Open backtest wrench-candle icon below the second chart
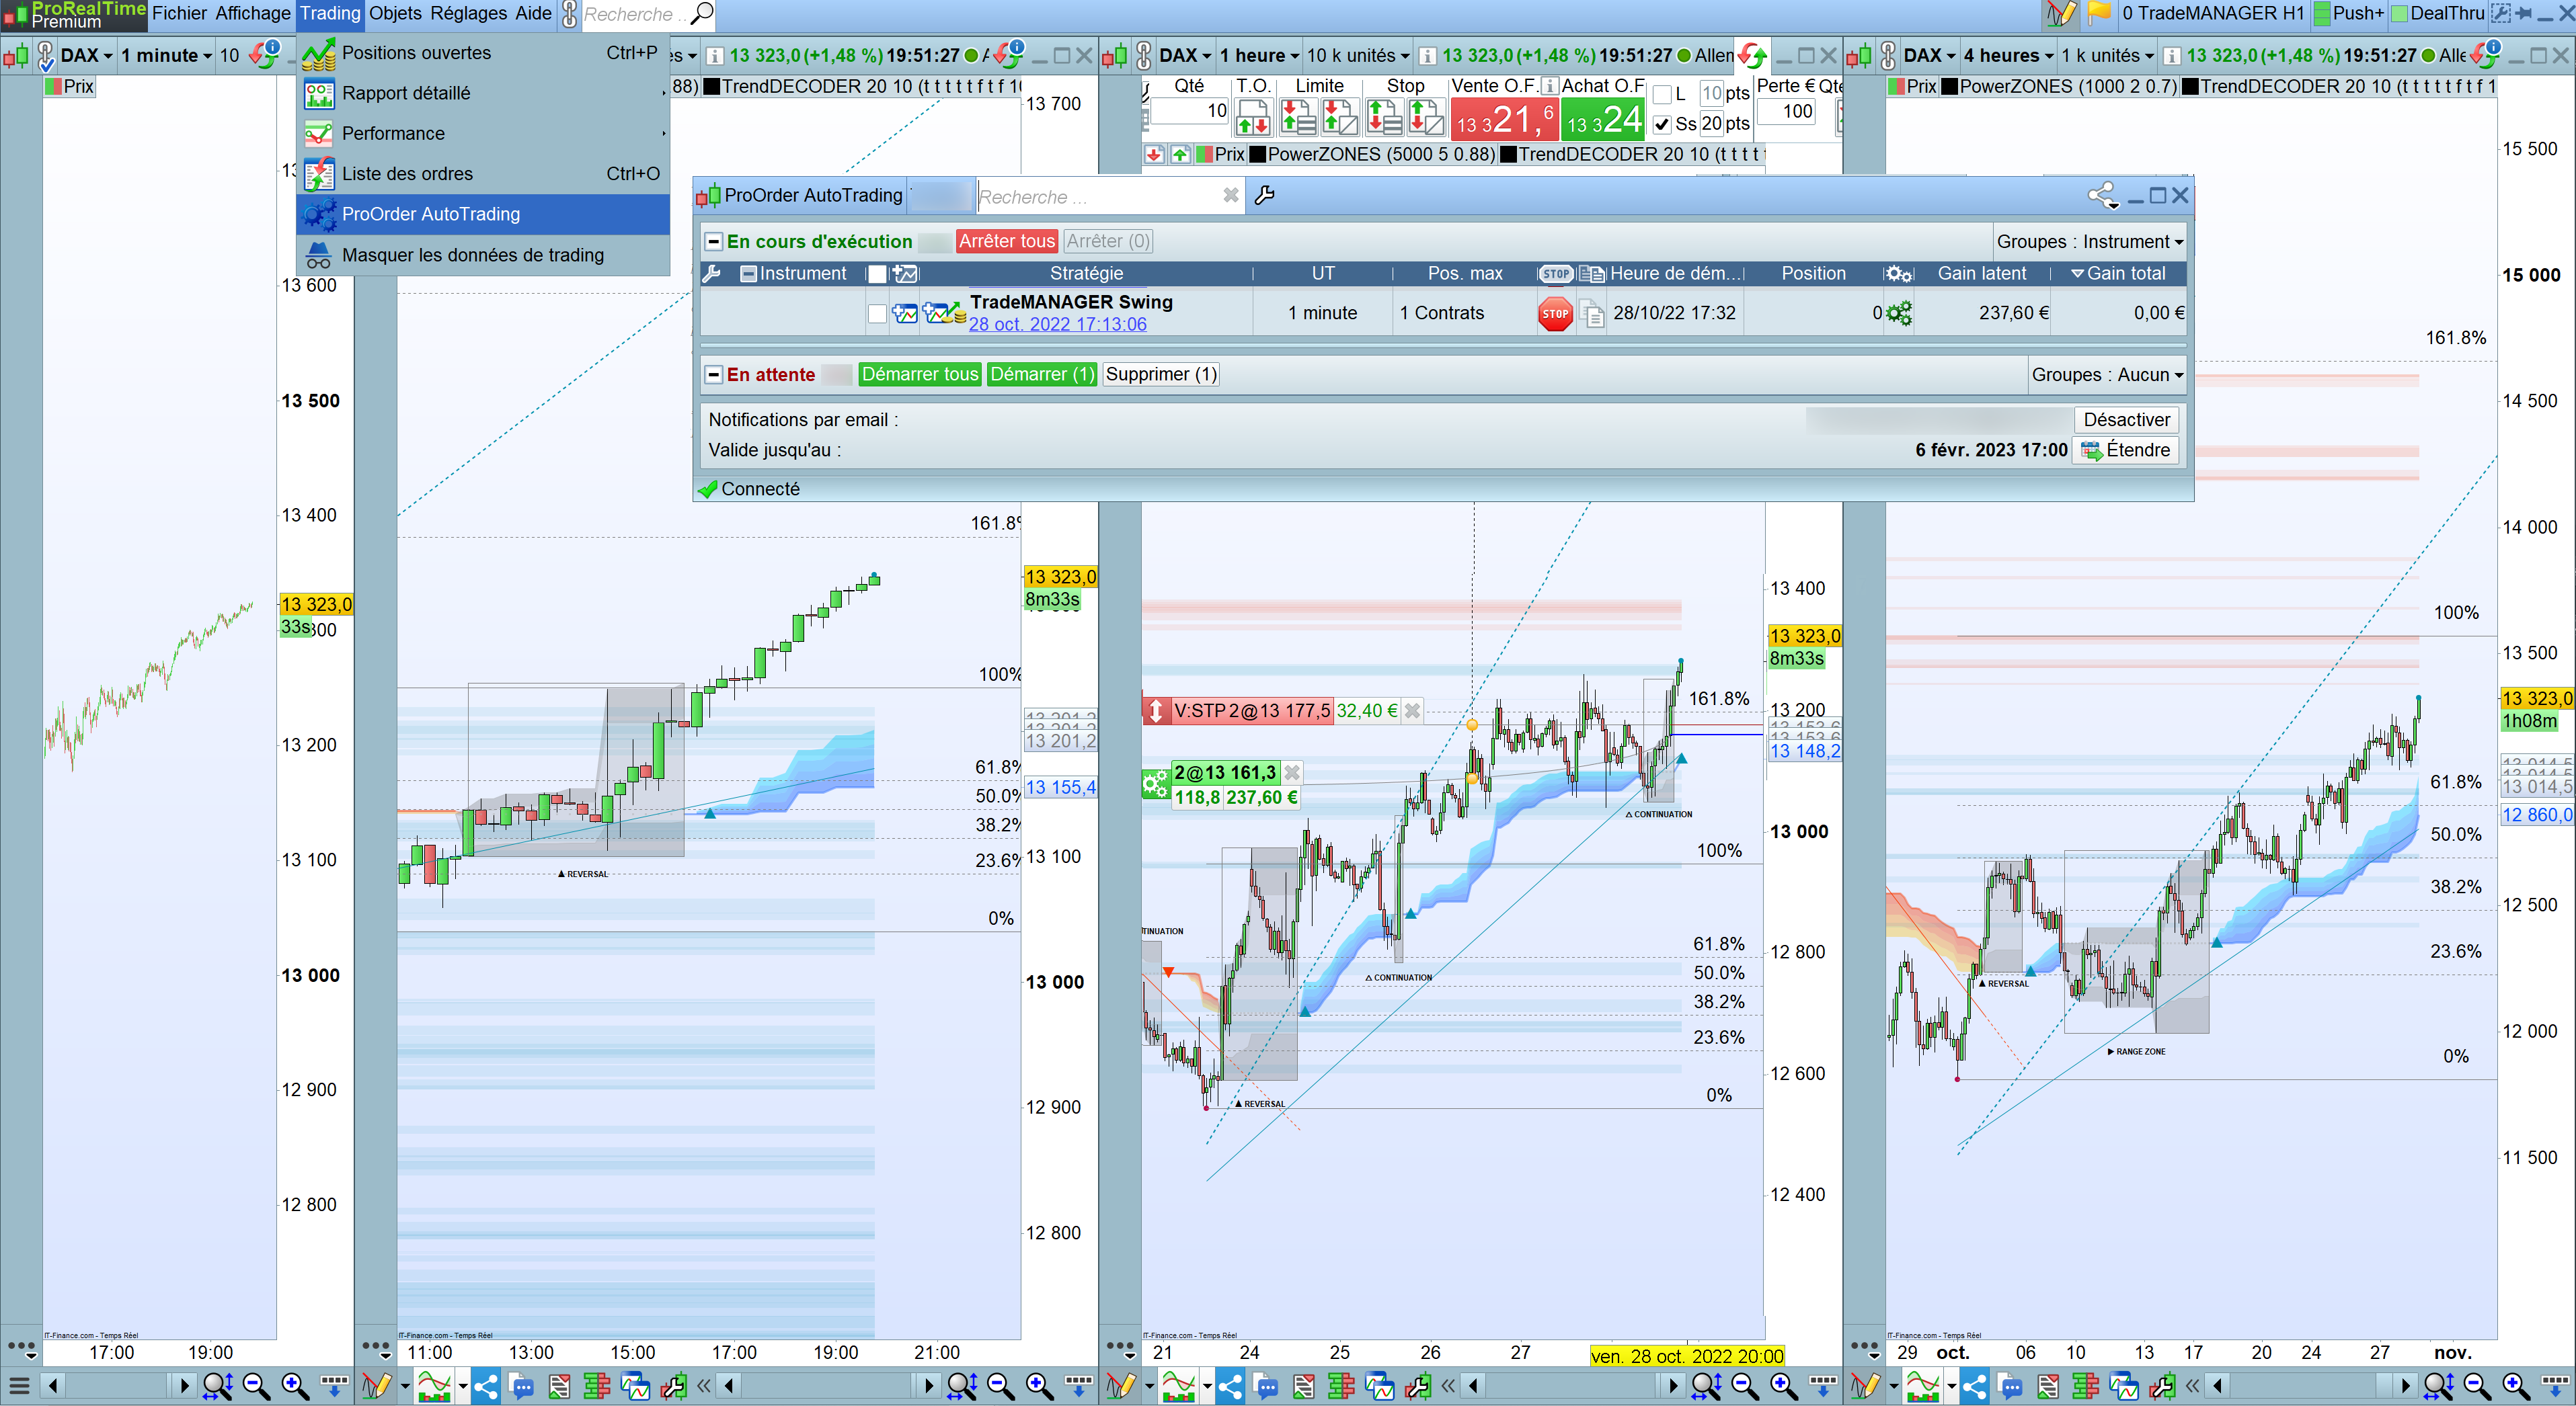The width and height of the screenshot is (2576, 1406). (673, 1385)
